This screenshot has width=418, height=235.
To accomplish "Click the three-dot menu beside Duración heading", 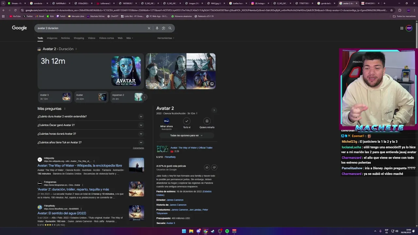I will pyautogui.click(x=76, y=49).
